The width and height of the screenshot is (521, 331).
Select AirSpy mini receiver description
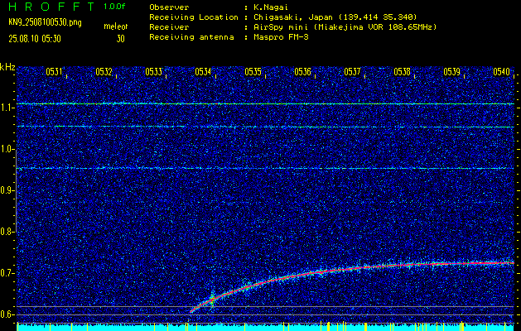(x=345, y=27)
